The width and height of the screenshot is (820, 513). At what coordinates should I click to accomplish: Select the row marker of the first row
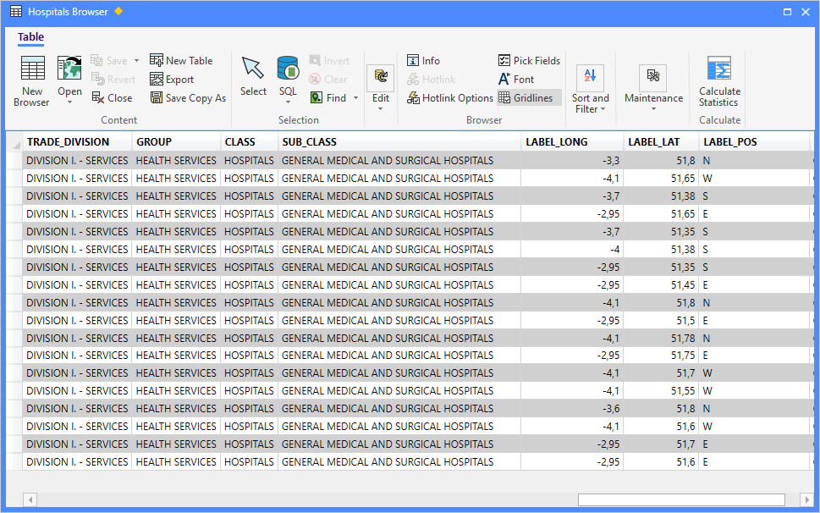[x=14, y=161]
